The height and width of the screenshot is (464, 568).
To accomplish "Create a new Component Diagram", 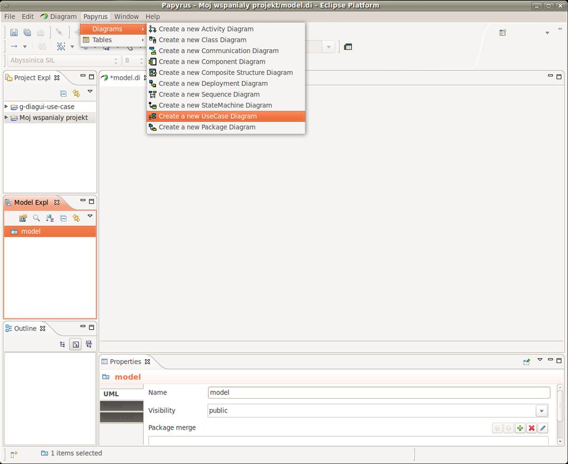I will 226,62.
